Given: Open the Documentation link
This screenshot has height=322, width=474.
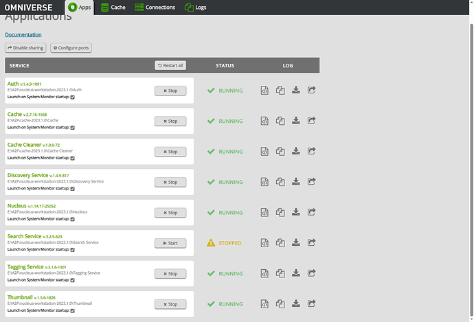Looking at the screenshot, I should pyautogui.click(x=23, y=35).
